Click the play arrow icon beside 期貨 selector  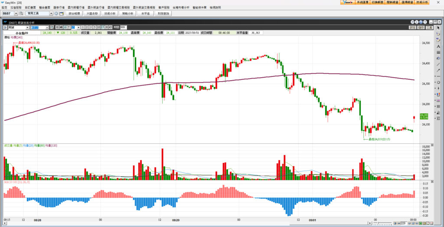pos(5,27)
